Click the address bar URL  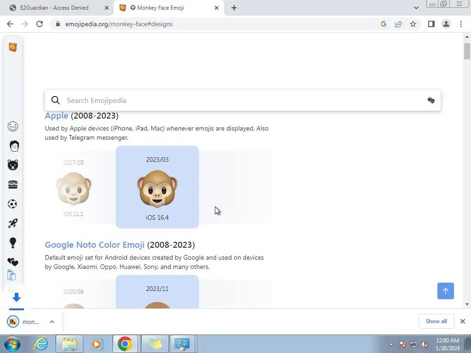tap(119, 24)
